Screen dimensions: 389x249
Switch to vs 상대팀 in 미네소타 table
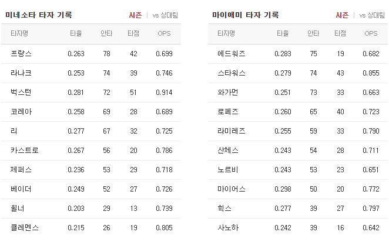coord(165,15)
